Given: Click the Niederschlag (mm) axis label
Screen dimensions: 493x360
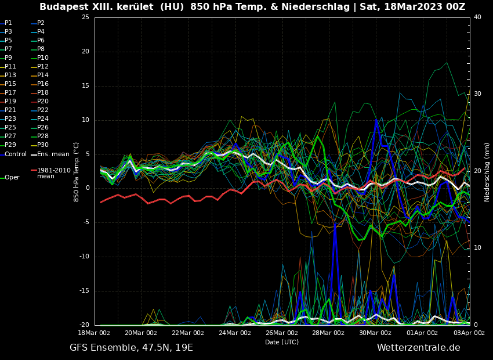Looking at the screenshot, I should (487, 172).
